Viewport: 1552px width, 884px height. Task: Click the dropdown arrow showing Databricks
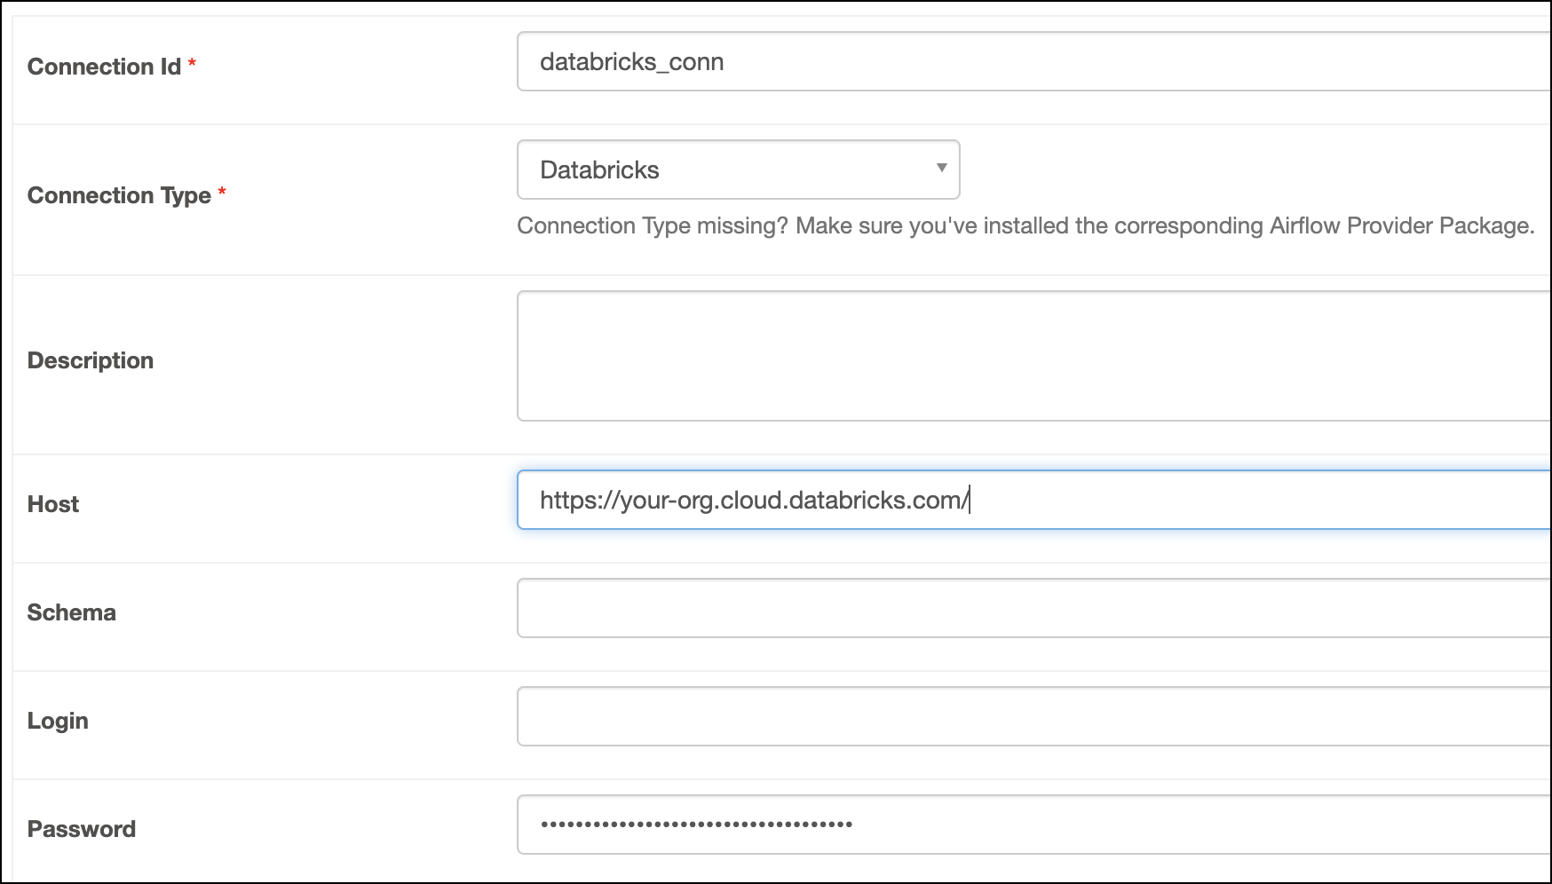pyautogui.click(x=941, y=170)
